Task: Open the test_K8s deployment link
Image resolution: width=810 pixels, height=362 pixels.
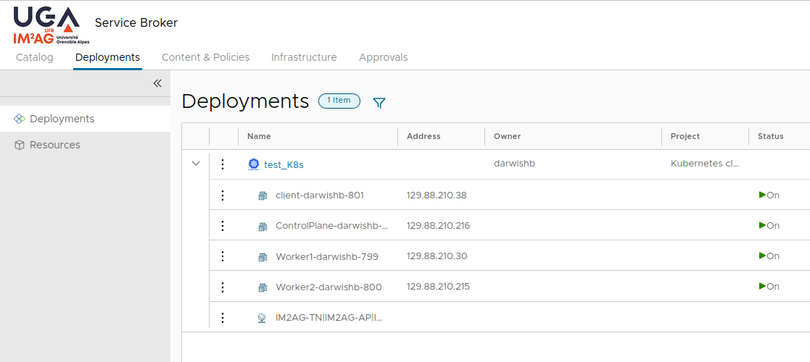Action: [284, 164]
